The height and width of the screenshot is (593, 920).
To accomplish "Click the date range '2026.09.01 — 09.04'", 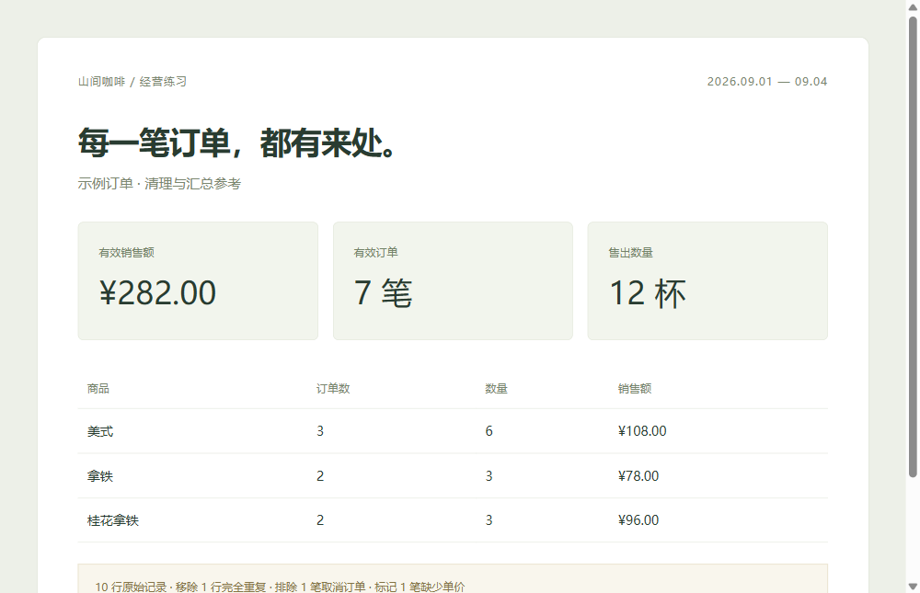I will (767, 82).
